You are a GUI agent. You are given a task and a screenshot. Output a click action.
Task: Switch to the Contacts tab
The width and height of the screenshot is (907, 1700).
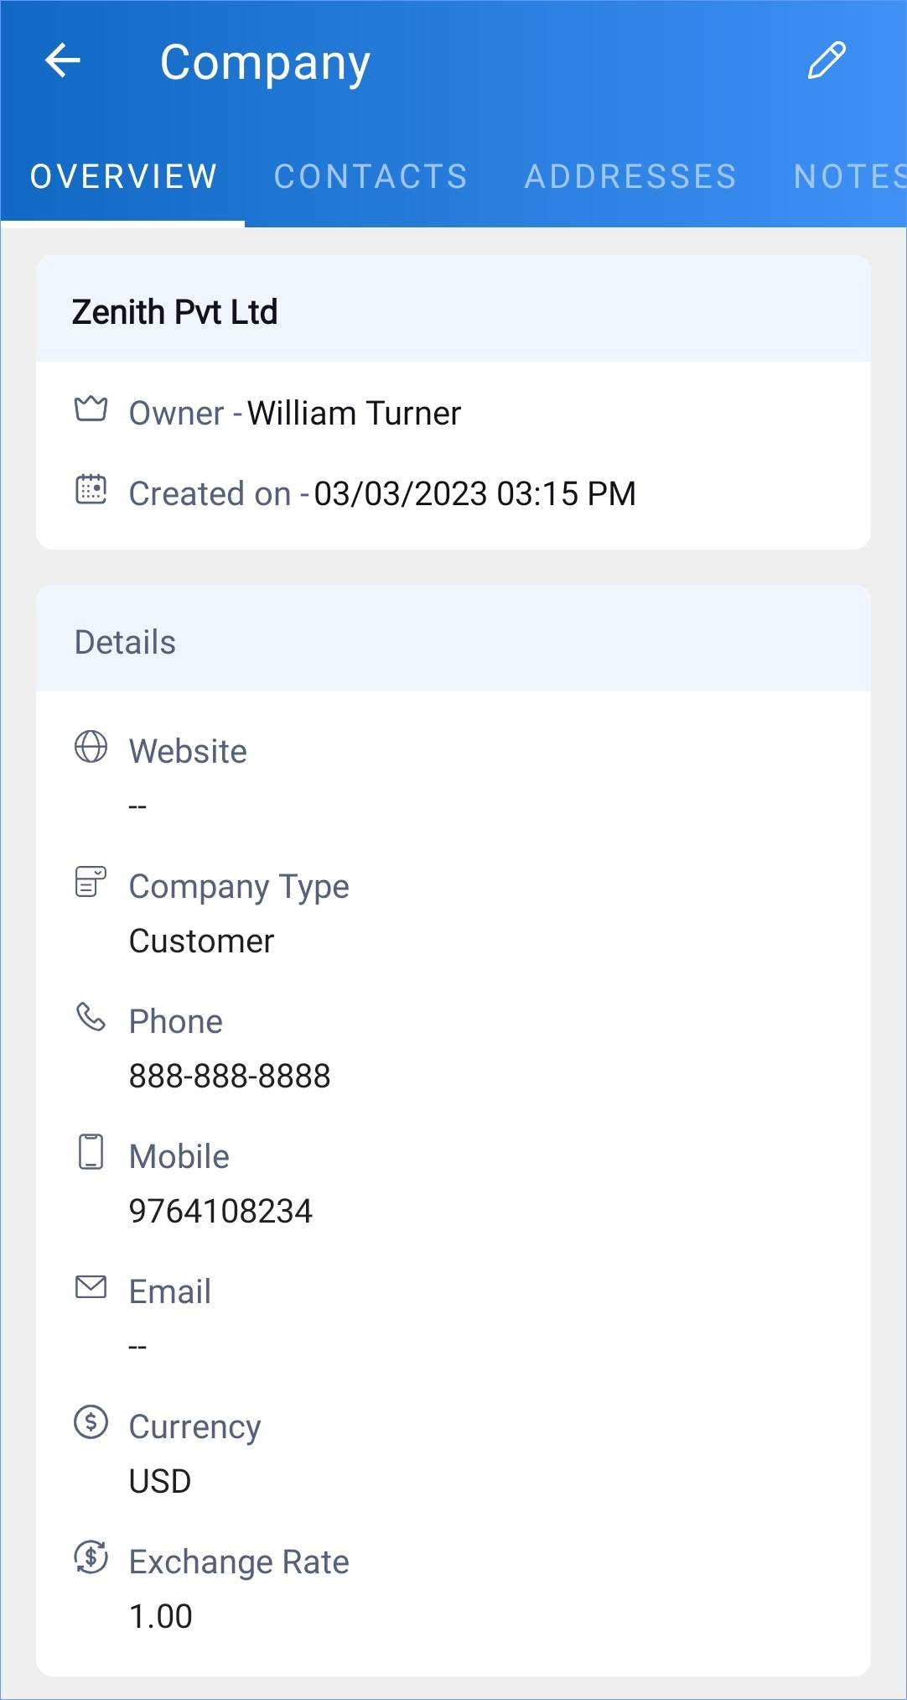(x=371, y=177)
